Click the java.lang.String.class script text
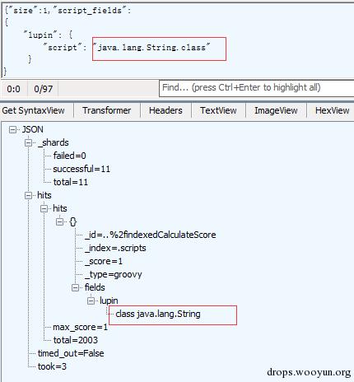This screenshot has height=382, width=354. [151, 47]
